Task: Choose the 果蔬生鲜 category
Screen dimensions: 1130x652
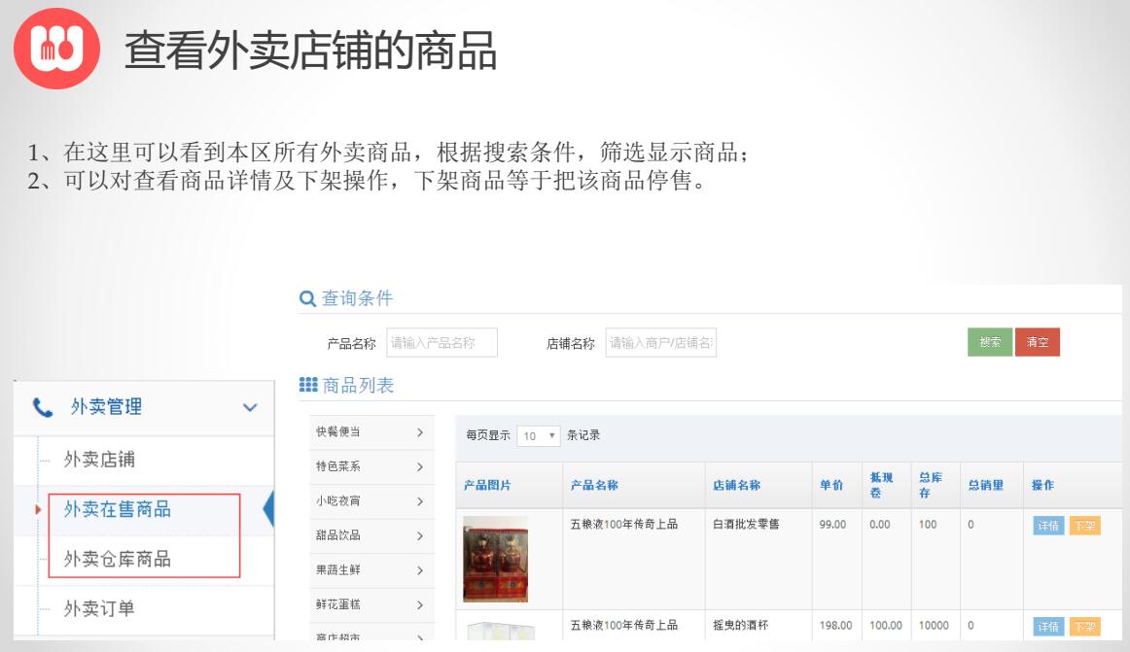Action: 371,570
